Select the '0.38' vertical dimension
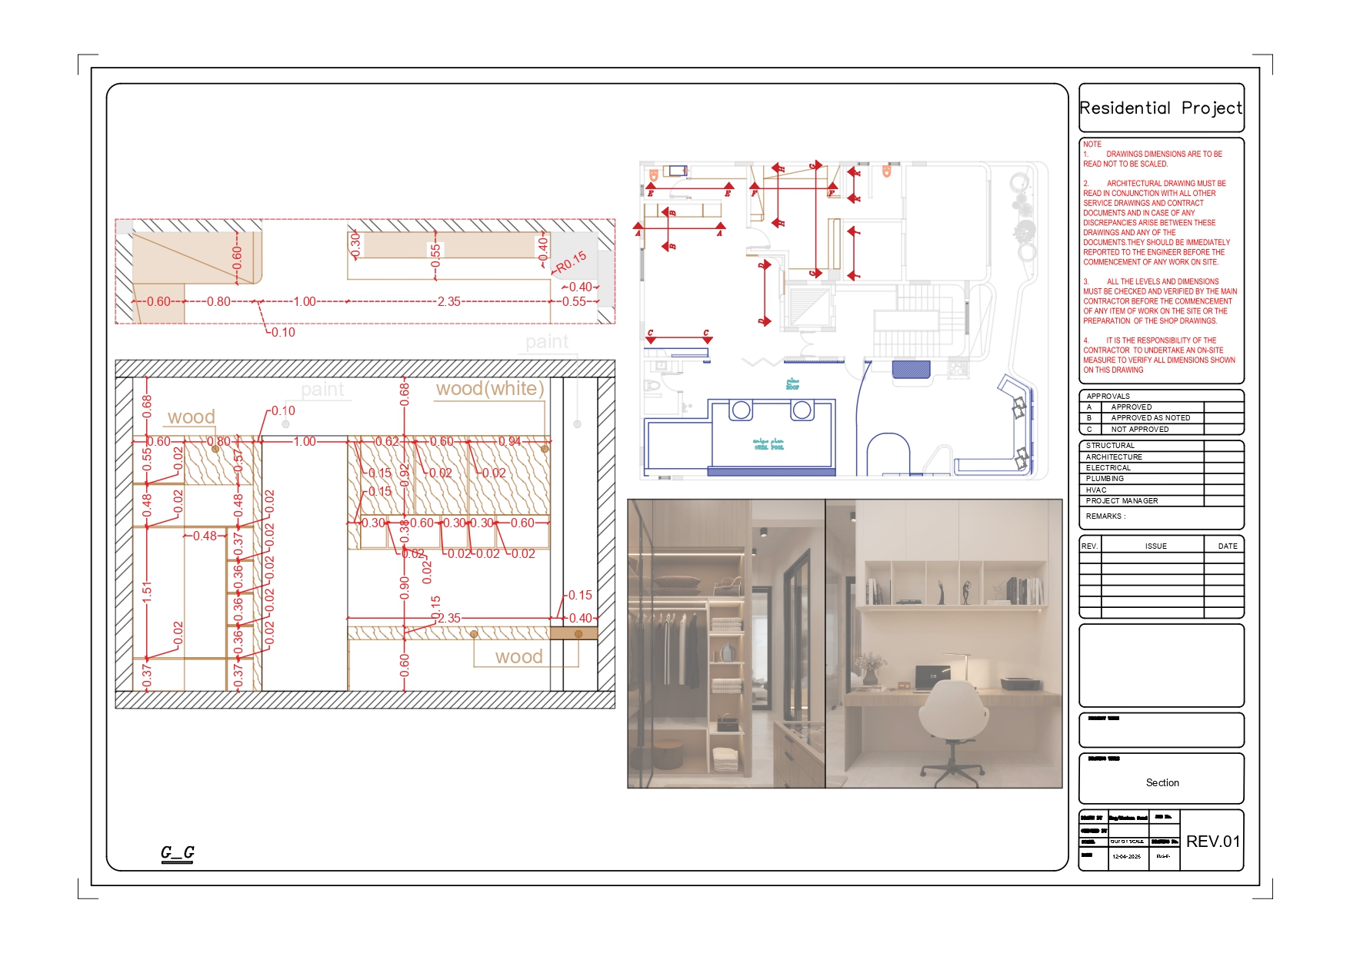This screenshot has width=1350, height=953. point(405,531)
